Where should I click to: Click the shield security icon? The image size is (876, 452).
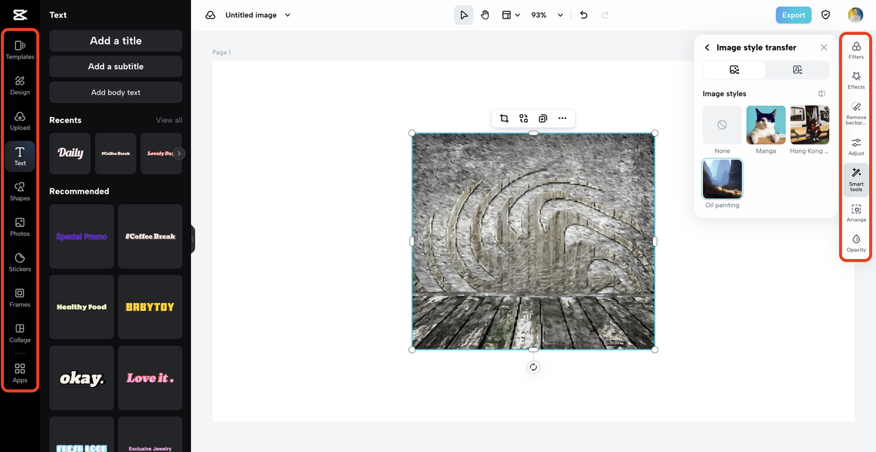[x=826, y=15]
